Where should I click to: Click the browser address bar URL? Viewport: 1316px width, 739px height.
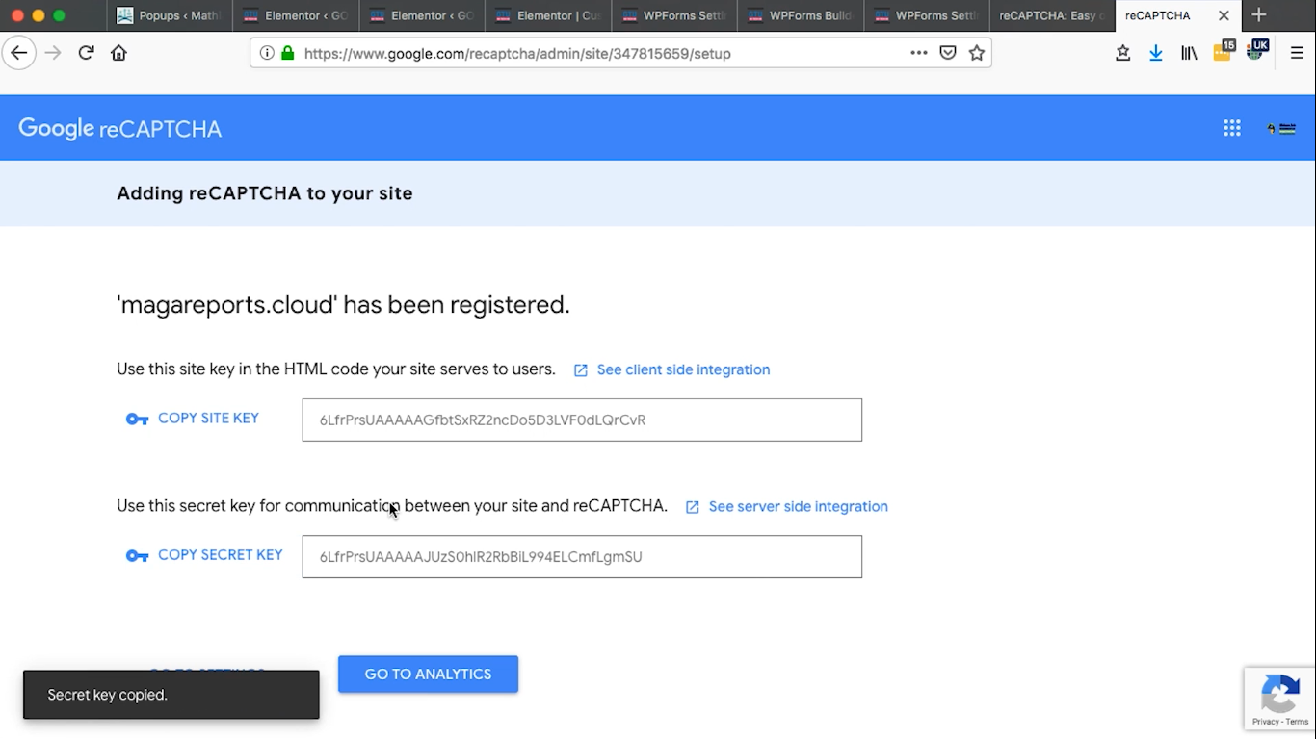pyautogui.click(x=517, y=54)
